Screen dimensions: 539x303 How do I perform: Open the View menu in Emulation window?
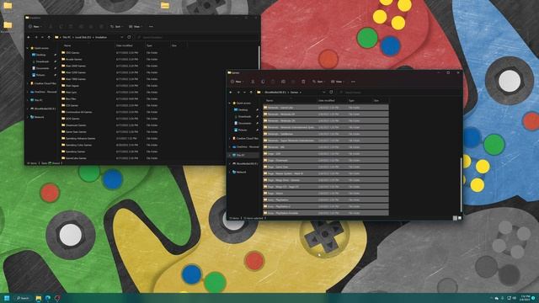coord(135,26)
